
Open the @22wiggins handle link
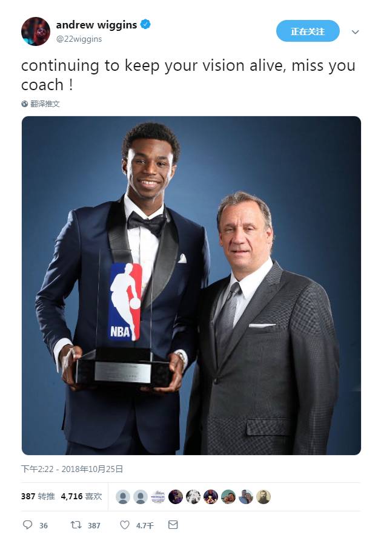pyautogui.click(x=79, y=39)
